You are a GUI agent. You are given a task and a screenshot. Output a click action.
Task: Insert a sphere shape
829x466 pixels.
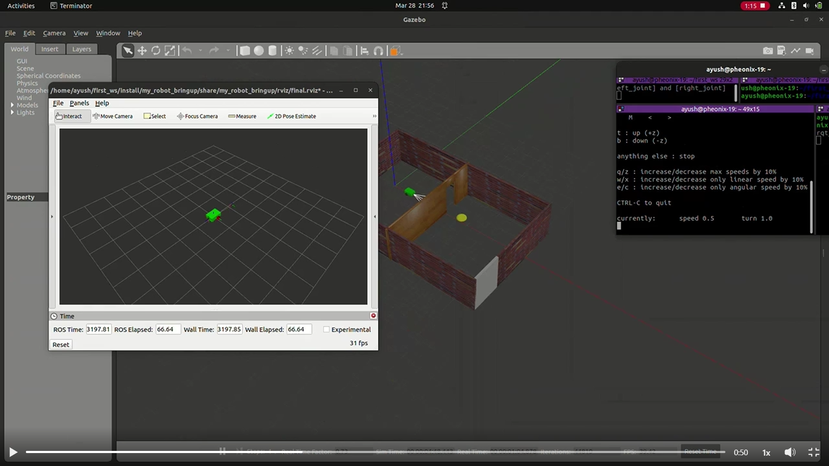(259, 51)
